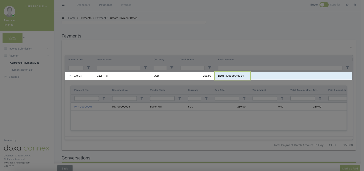This screenshot has height=171, width=364.
Task: Click the Payment No. column header
Action: pyautogui.click(x=81, y=90)
